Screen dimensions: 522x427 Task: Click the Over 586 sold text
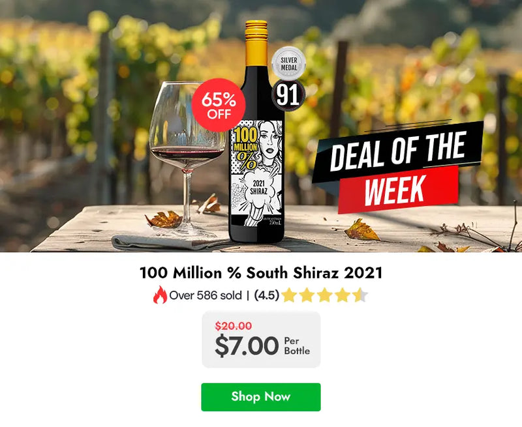[x=206, y=295]
